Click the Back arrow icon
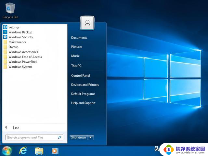The height and width of the screenshot is (156, 208). [x=6, y=127]
